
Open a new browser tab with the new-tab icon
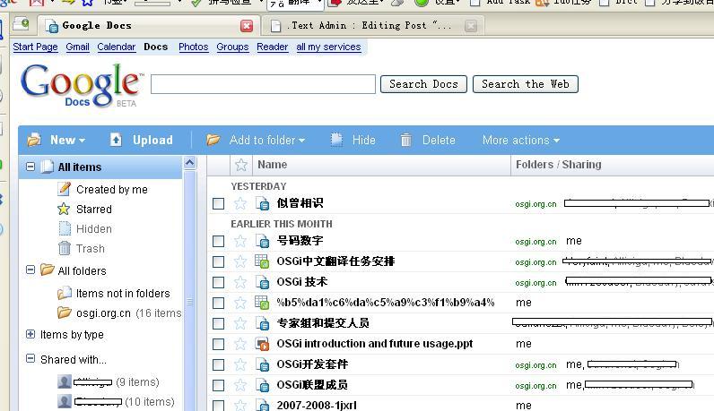[x=21, y=23]
